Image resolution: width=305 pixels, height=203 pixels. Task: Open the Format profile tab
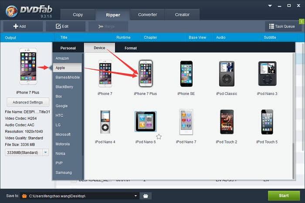[131, 48]
